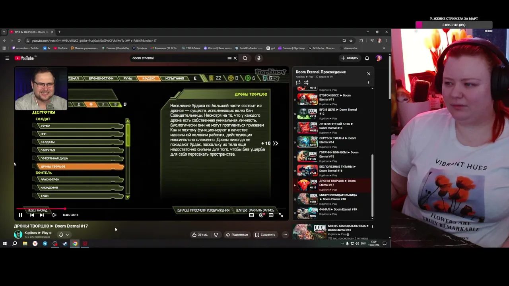Image resolution: width=509 pixels, height=286 pixels.
Task: Enter full screen video mode
Action: pos(281,215)
